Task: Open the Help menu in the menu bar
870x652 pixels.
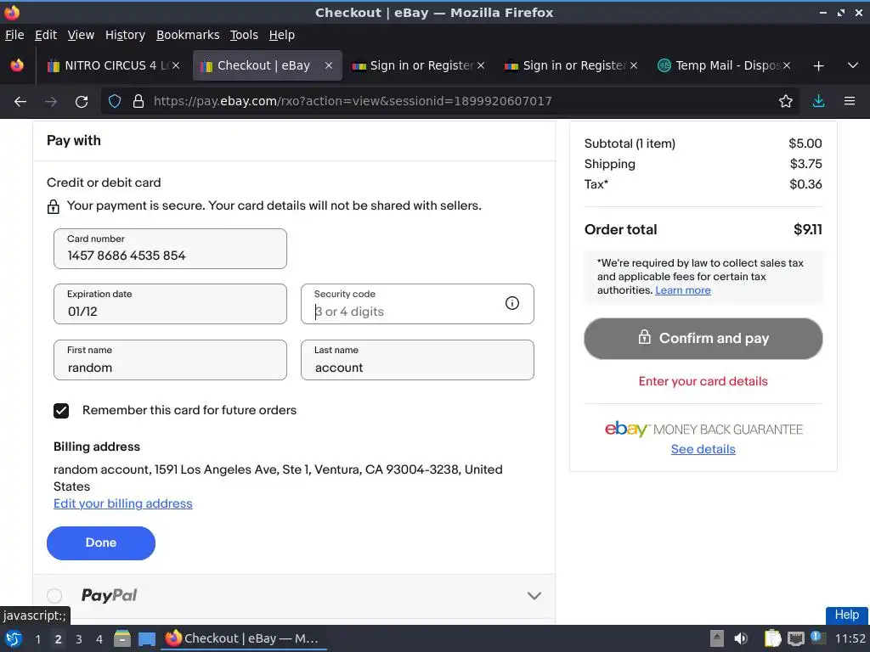Action: [282, 35]
